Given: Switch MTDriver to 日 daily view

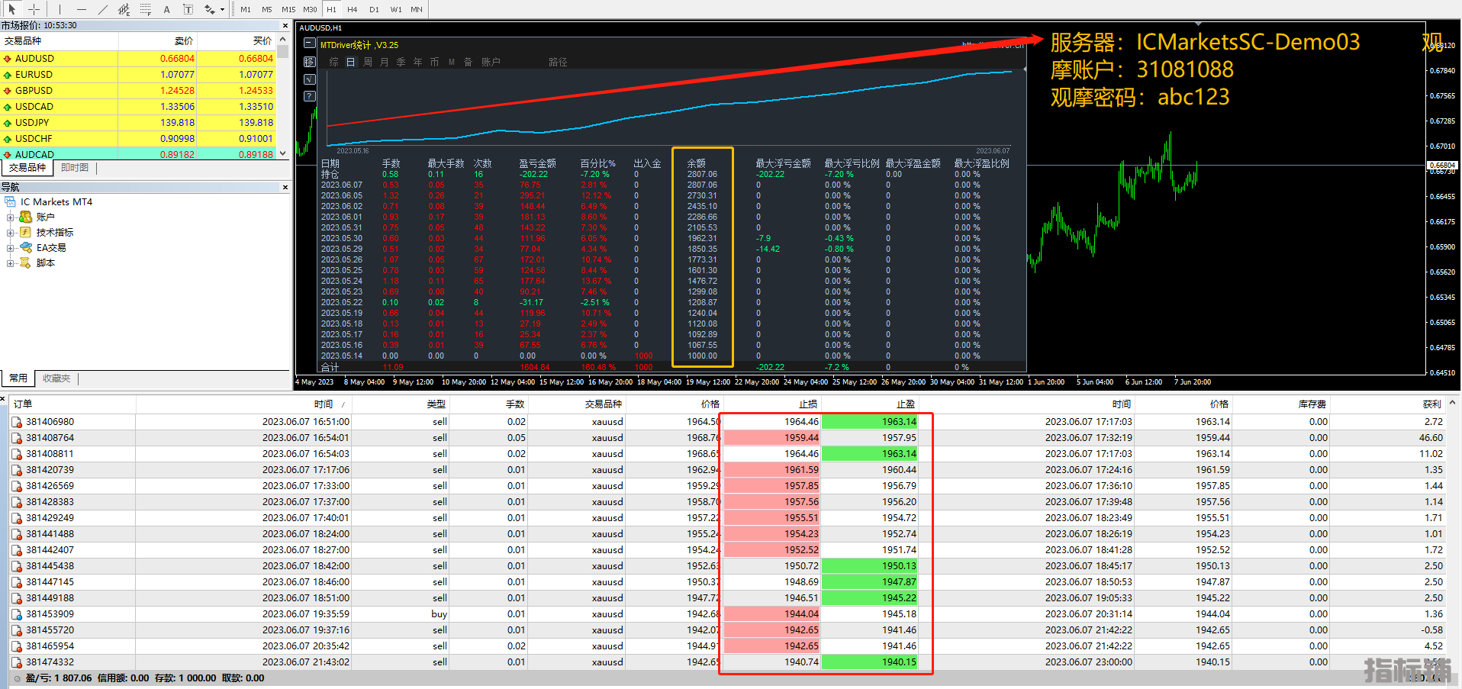Looking at the screenshot, I should click(350, 62).
